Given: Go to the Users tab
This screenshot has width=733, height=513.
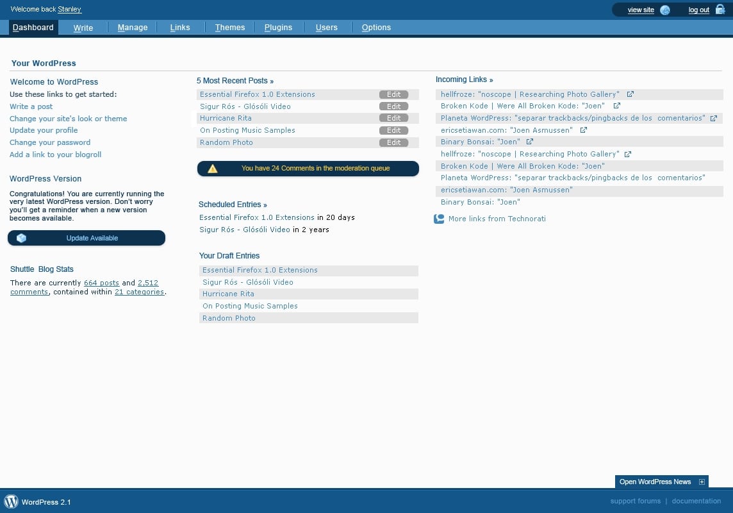Looking at the screenshot, I should (326, 28).
